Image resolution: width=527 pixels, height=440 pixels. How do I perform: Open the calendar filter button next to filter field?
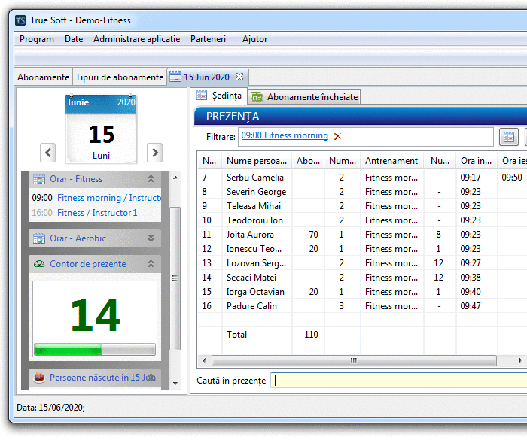coord(508,137)
